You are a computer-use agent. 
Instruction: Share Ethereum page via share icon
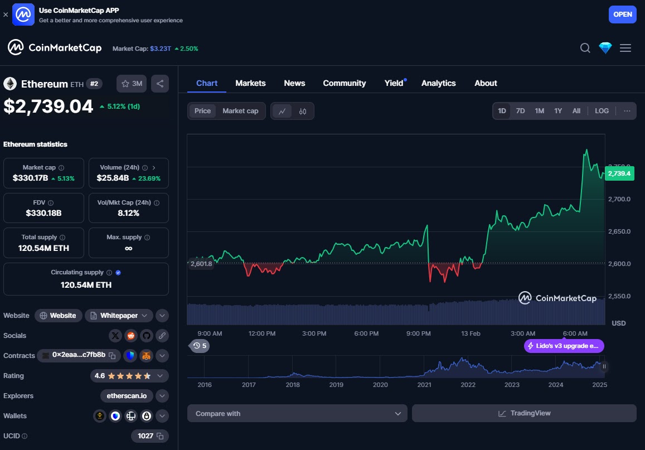point(160,84)
